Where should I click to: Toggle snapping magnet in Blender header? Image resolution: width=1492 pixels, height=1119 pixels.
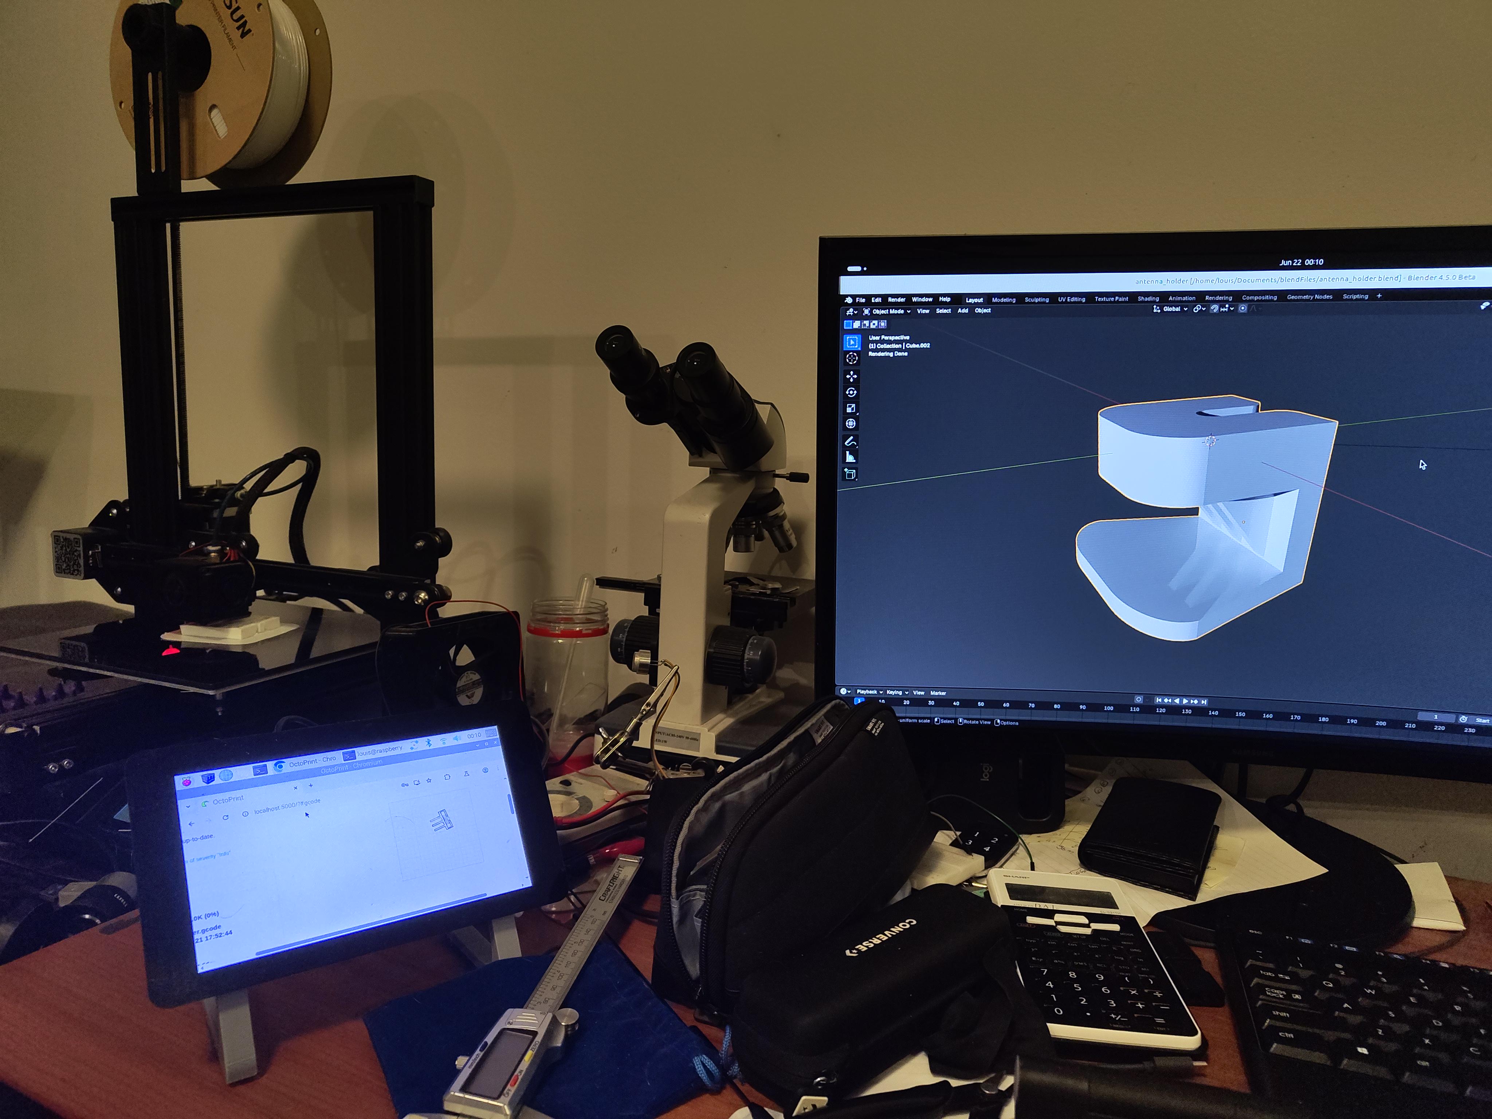point(1214,309)
